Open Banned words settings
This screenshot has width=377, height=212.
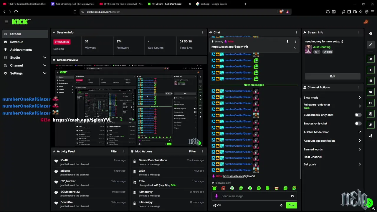click(x=332, y=149)
